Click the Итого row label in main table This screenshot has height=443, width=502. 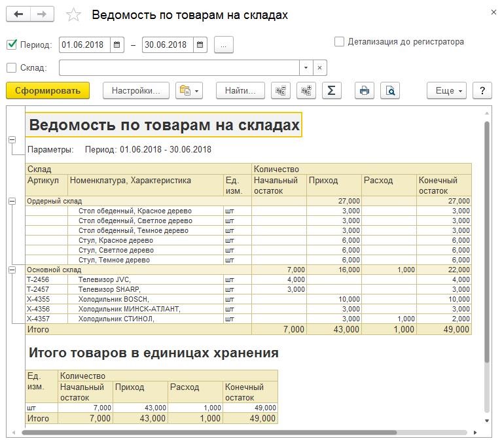tap(38, 329)
